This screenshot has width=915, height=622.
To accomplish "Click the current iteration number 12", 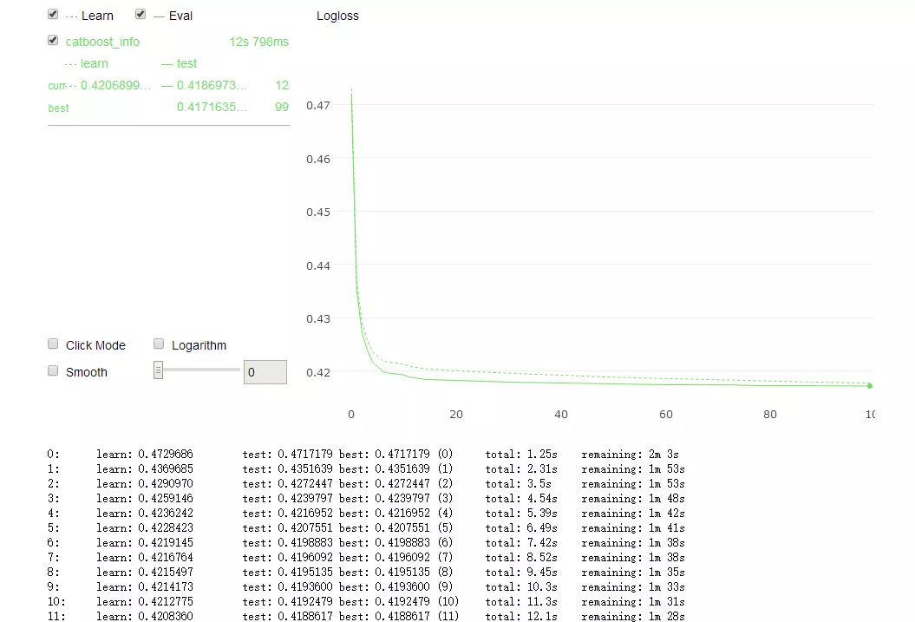I will click(x=282, y=85).
